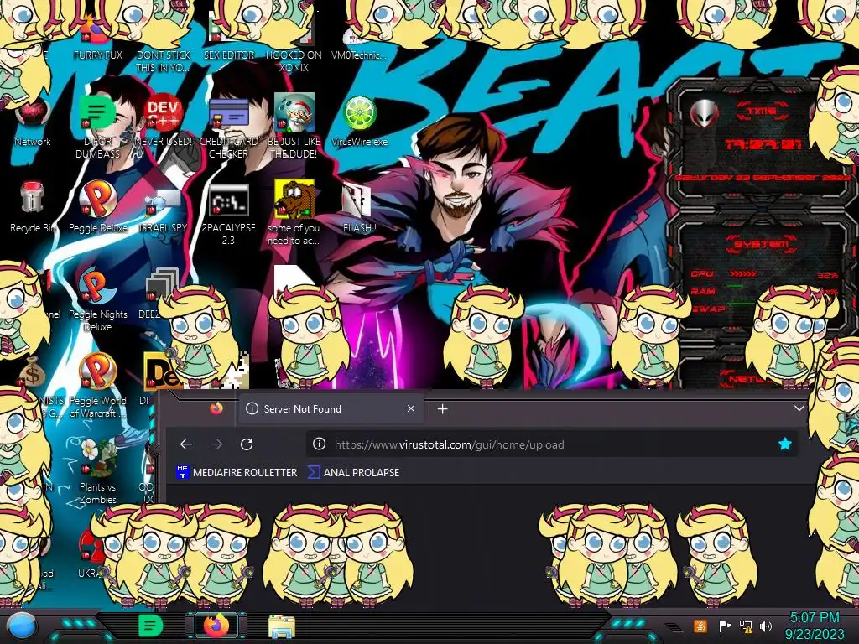The width and height of the screenshot is (859, 644).
Task: Click the site info icon in address bar
Action: point(319,444)
